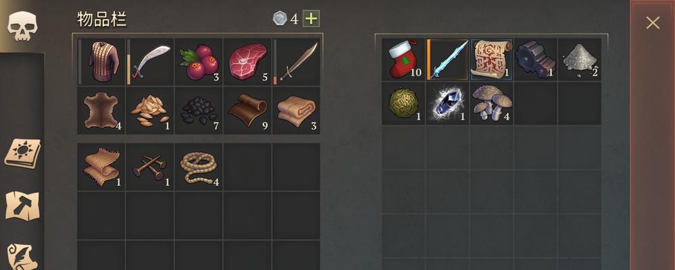This screenshot has height=270, width=675.
Task: Select the glowing ice sword
Action: point(447,59)
